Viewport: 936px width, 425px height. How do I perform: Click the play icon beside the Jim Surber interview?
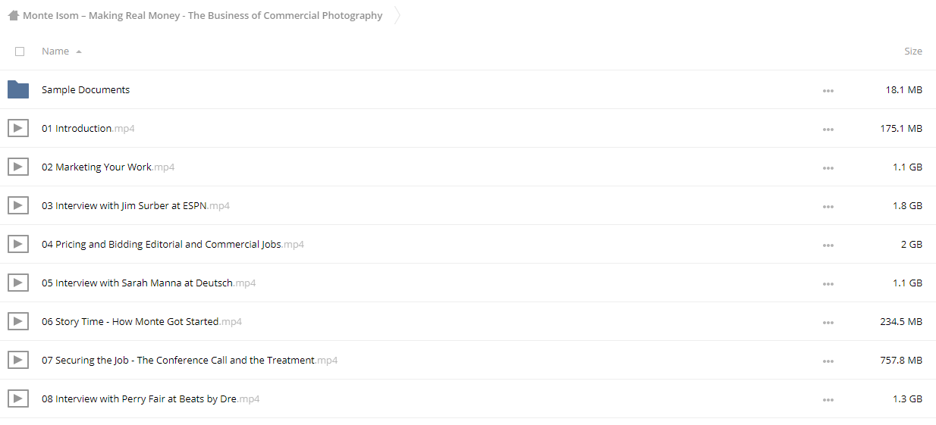pos(18,205)
